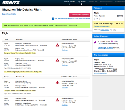Viewport: 125px width, 110px height.
Task: Open Taxes and fees included link
Action: tap(102, 26)
